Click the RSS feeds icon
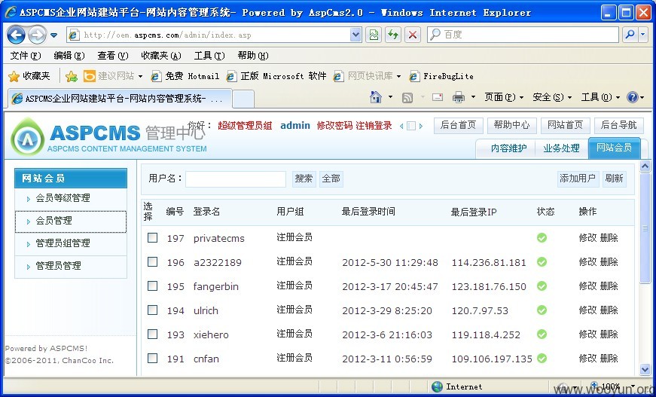The height and width of the screenshot is (397, 656). tap(407, 97)
